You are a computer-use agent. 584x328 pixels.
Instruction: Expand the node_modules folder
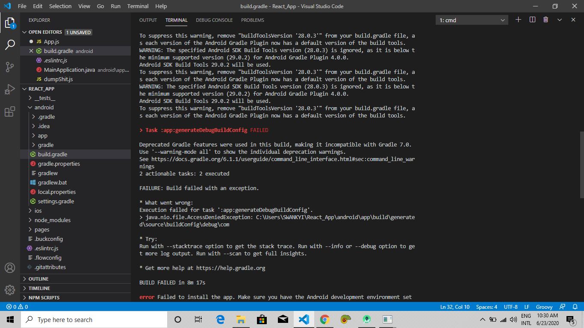pyautogui.click(x=75, y=220)
